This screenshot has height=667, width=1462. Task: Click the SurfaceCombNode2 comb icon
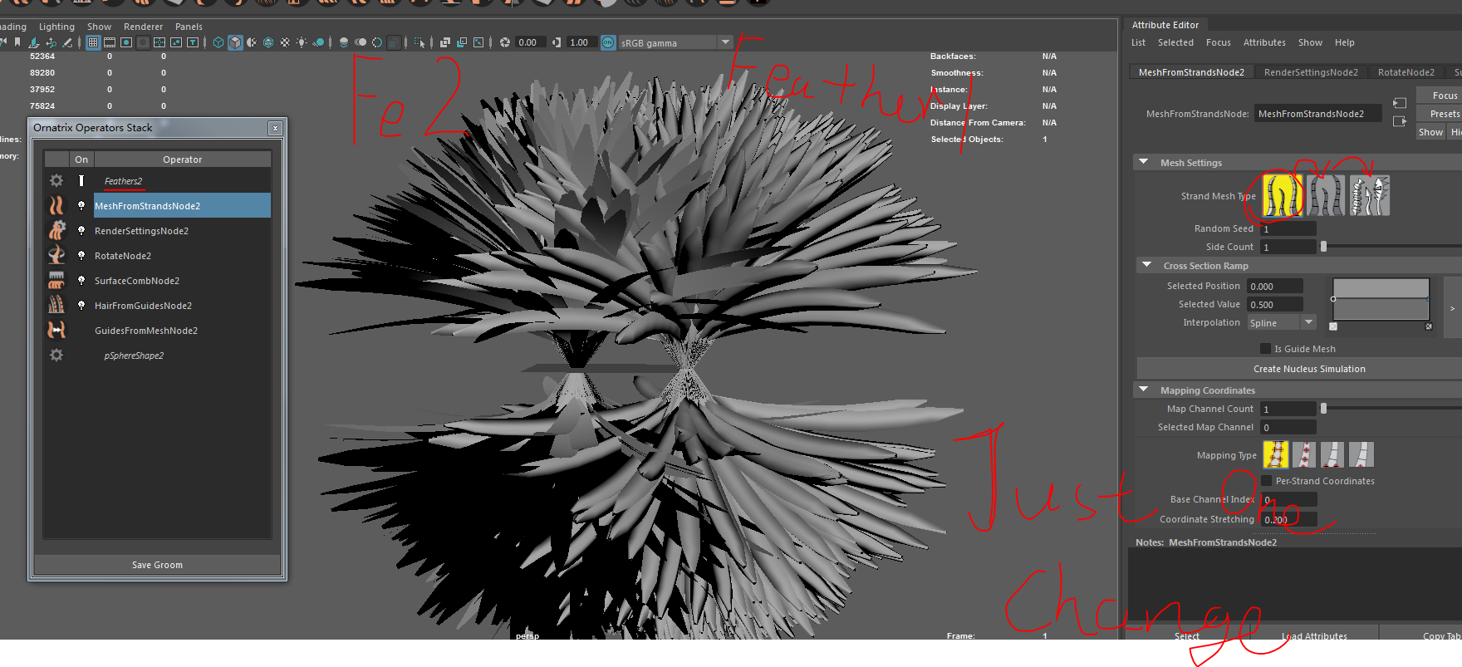pos(56,281)
